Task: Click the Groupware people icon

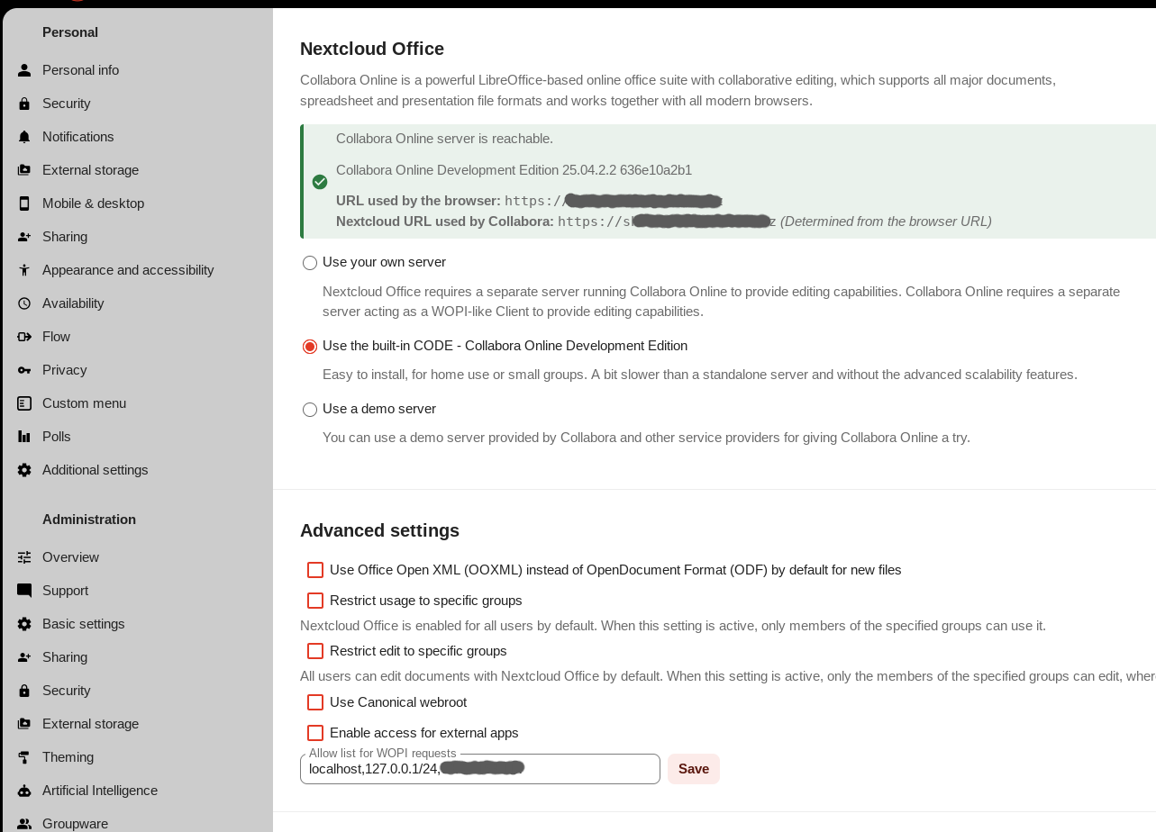Action: point(24,824)
